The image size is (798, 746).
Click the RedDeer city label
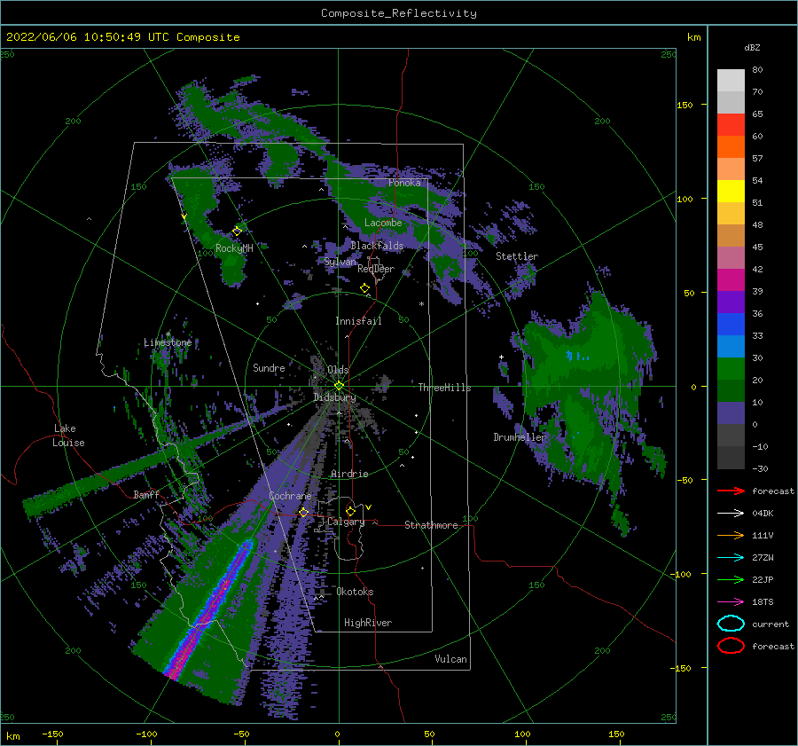click(x=376, y=269)
